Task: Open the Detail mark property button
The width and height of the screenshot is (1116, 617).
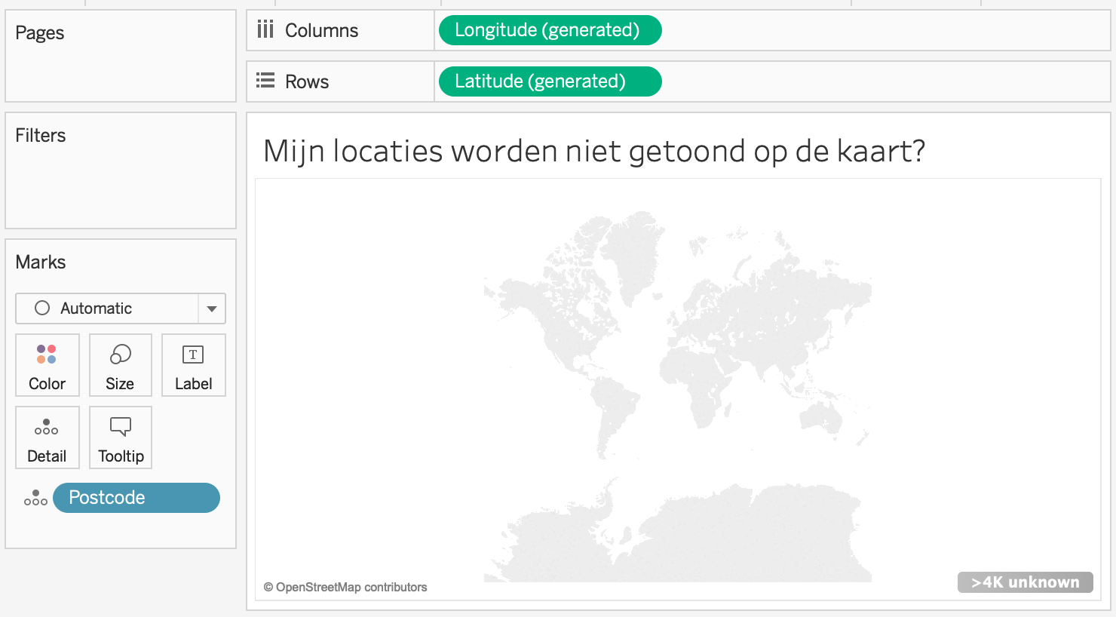Action: pyautogui.click(x=47, y=437)
